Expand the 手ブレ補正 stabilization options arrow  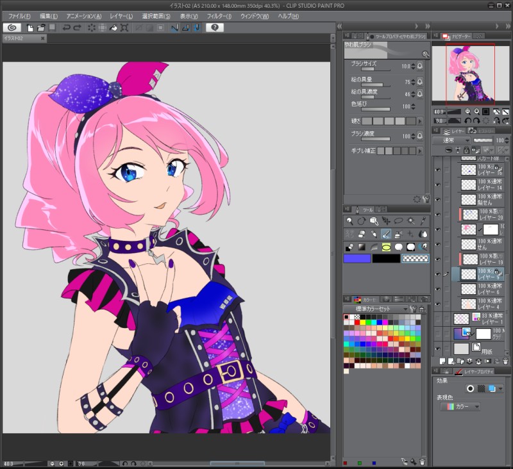pos(420,151)
